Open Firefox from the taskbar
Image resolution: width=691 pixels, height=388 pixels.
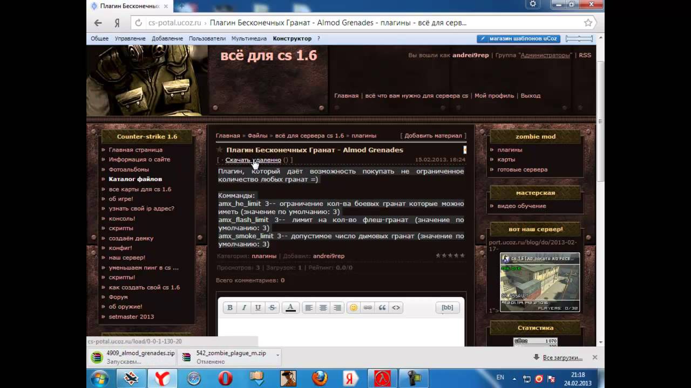click(320, 378)
